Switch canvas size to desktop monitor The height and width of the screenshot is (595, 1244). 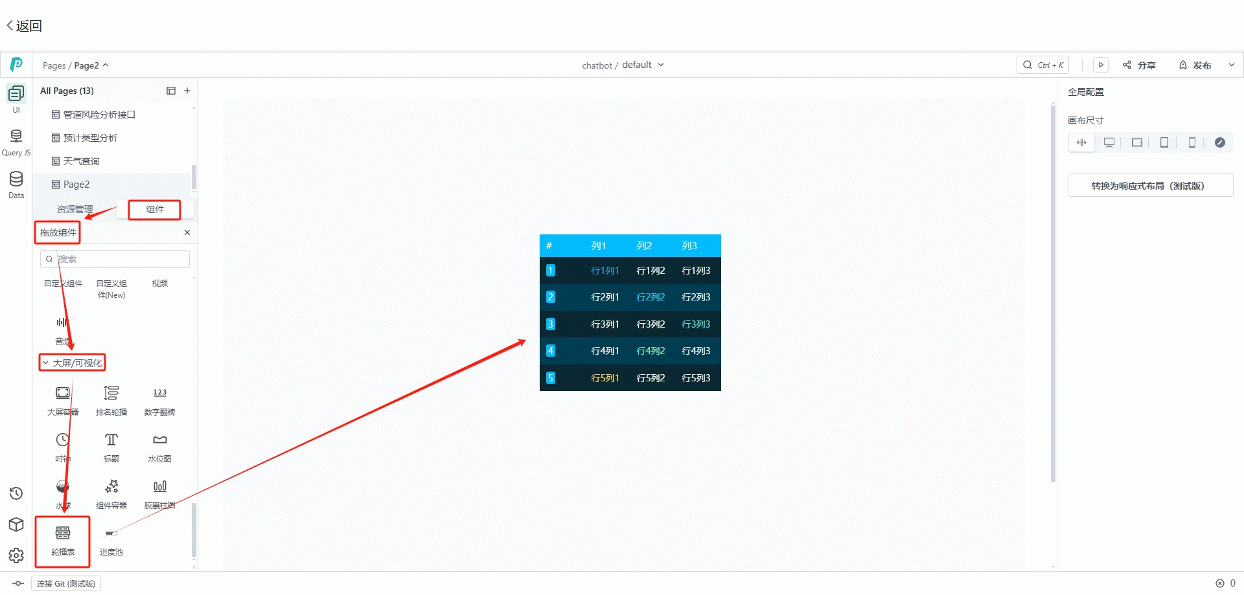[1109, 142]
